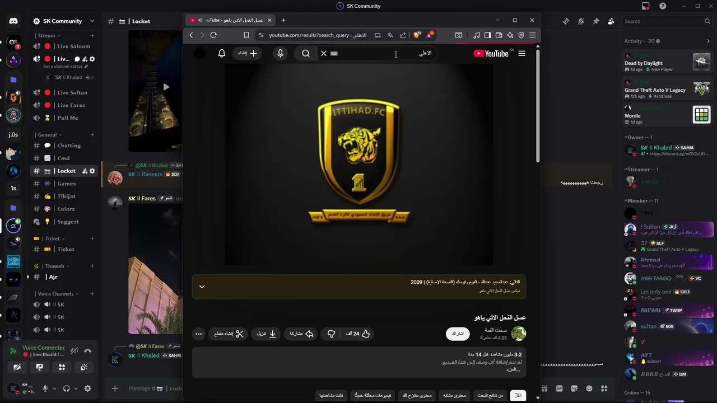Open Discord threads icon in header
The width and height of the screenshot is (717, 403).
[566, 21]
